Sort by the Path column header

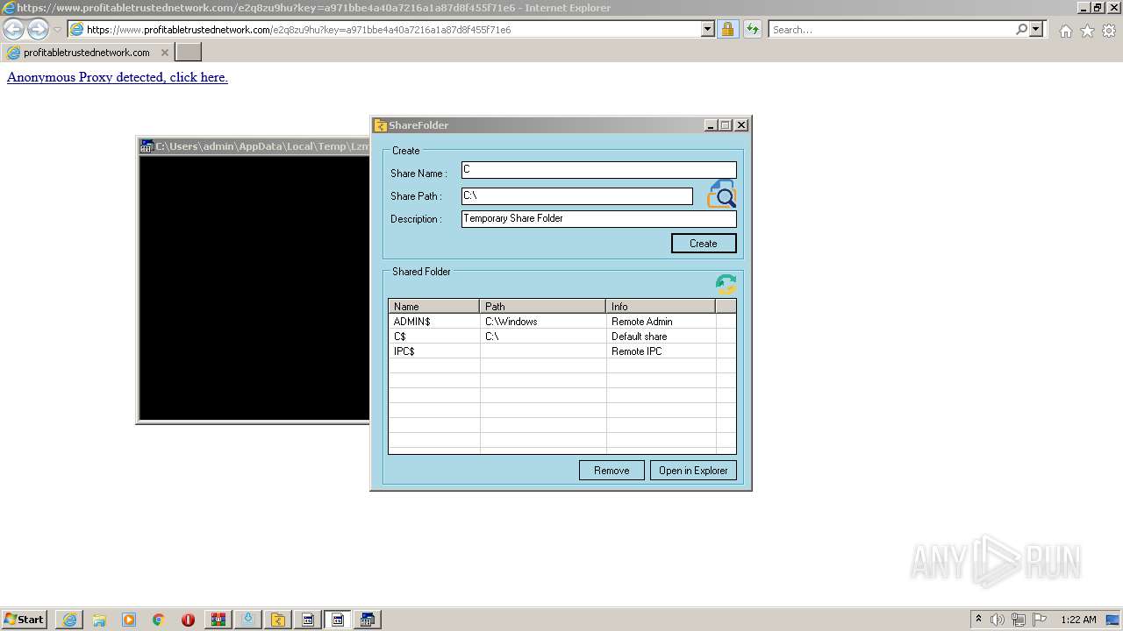[542, 306]
